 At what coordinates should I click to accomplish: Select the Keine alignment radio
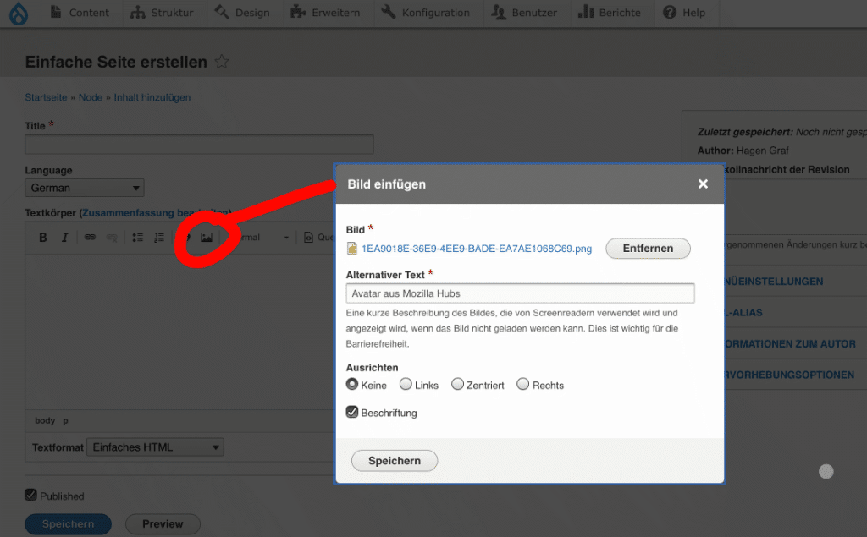[x=352, y=384]
